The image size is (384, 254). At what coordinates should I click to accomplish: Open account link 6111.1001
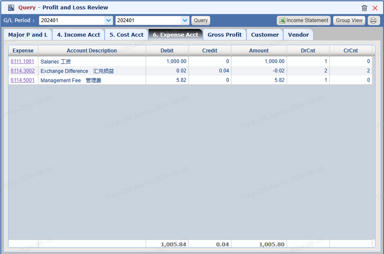[22, 61]
